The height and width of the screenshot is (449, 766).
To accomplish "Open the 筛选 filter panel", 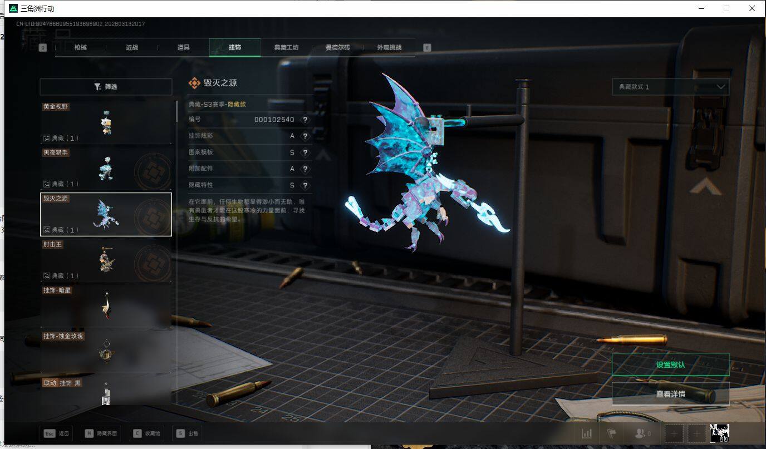I will (x=106, y=87).
